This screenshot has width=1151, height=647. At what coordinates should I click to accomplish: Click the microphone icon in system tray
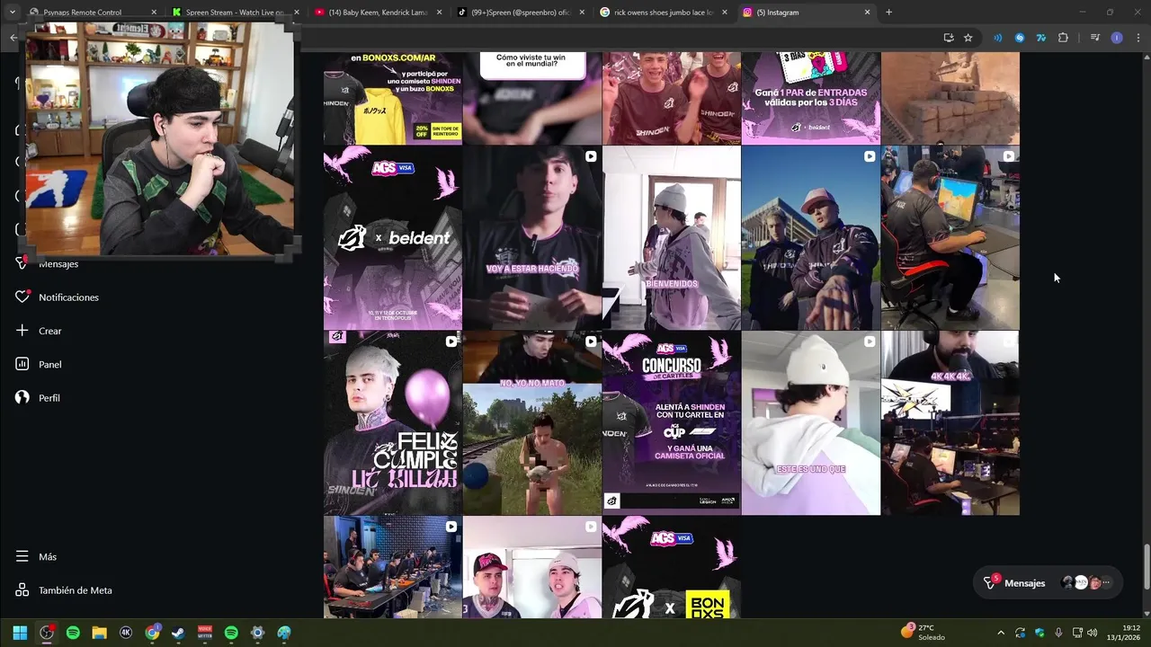(1058, 633)
